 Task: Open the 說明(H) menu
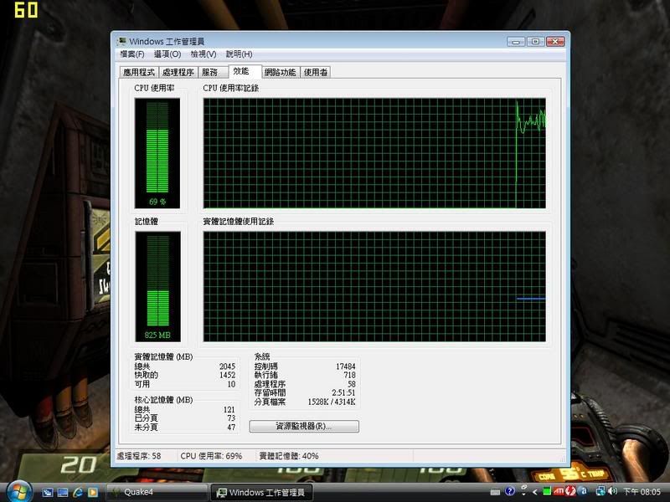click(x=240, y=54)
